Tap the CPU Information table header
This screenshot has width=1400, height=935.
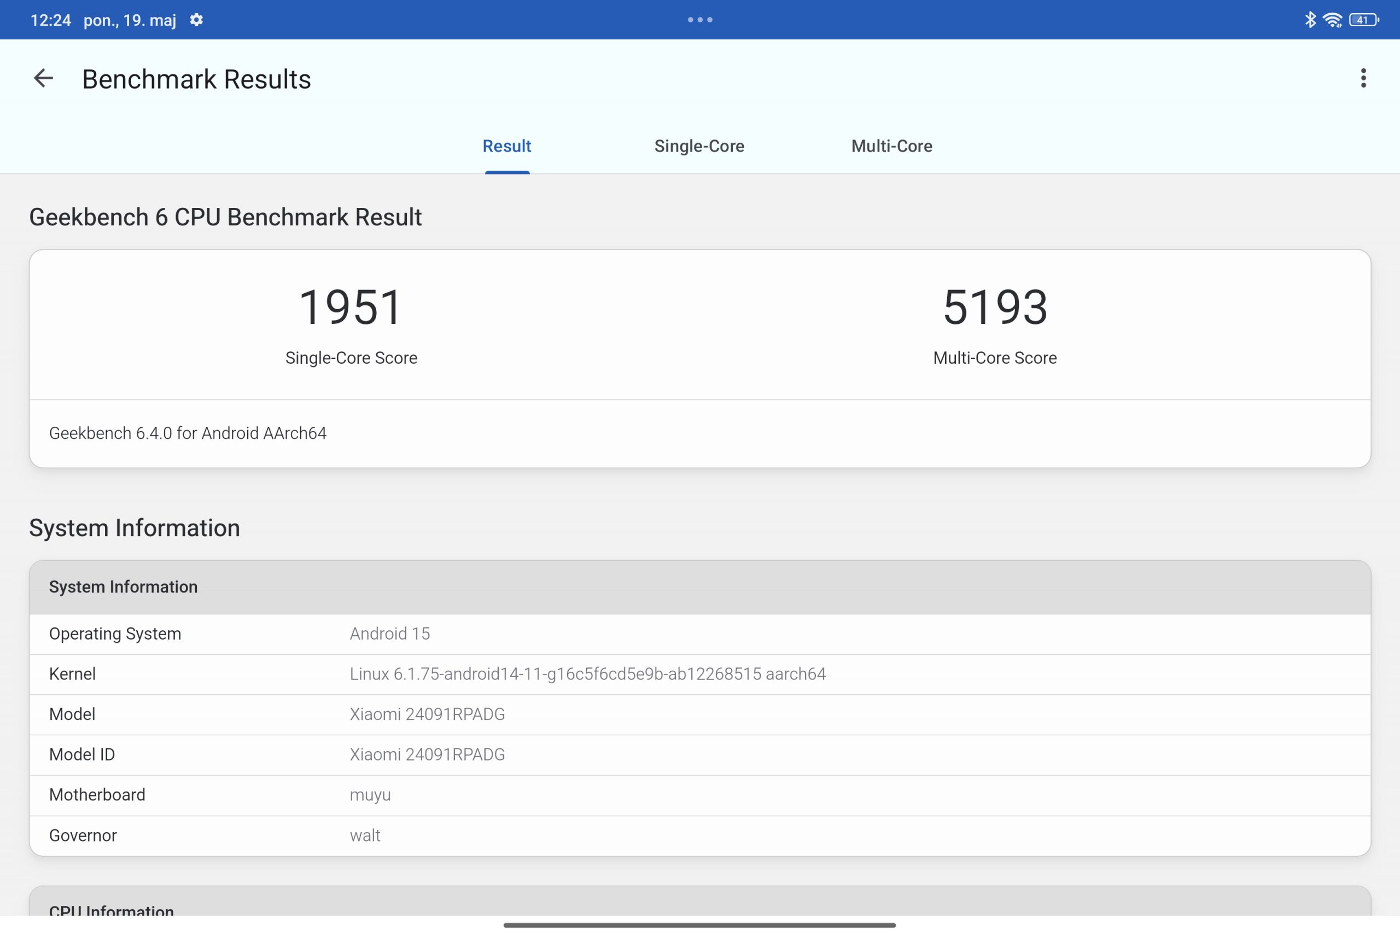pyautogui.click(x=699, y=902)
